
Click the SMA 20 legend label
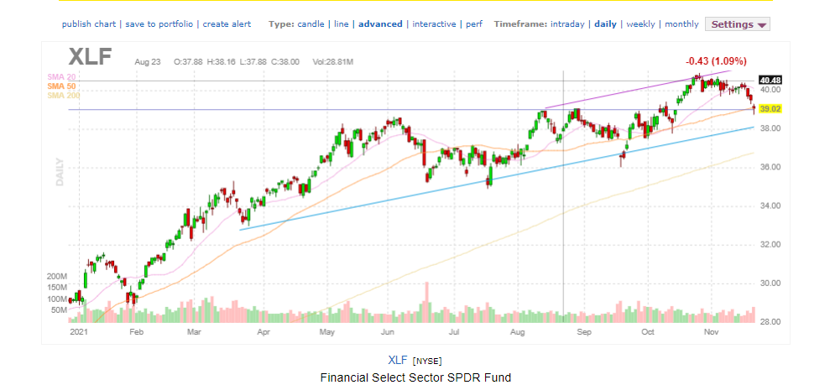click(x=60, y=77)
